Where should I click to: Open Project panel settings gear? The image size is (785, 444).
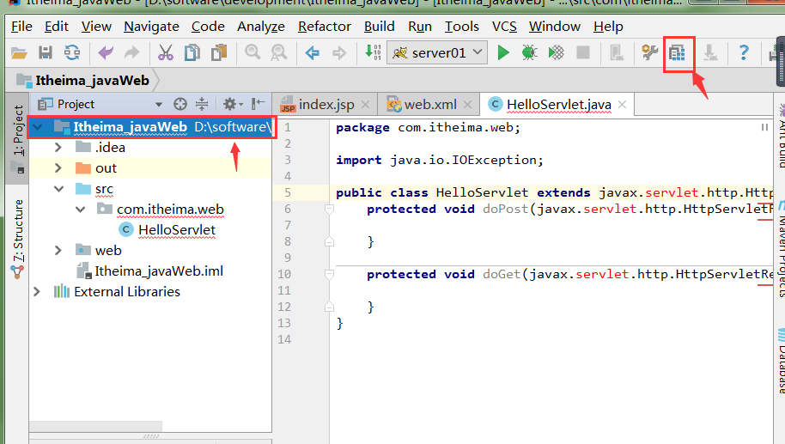point(232,104)
